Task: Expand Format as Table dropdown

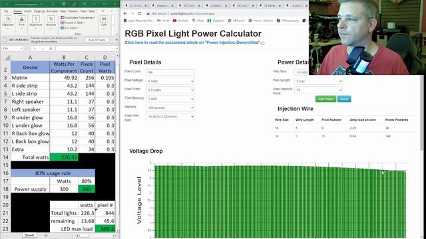Action: click(73, 23)
